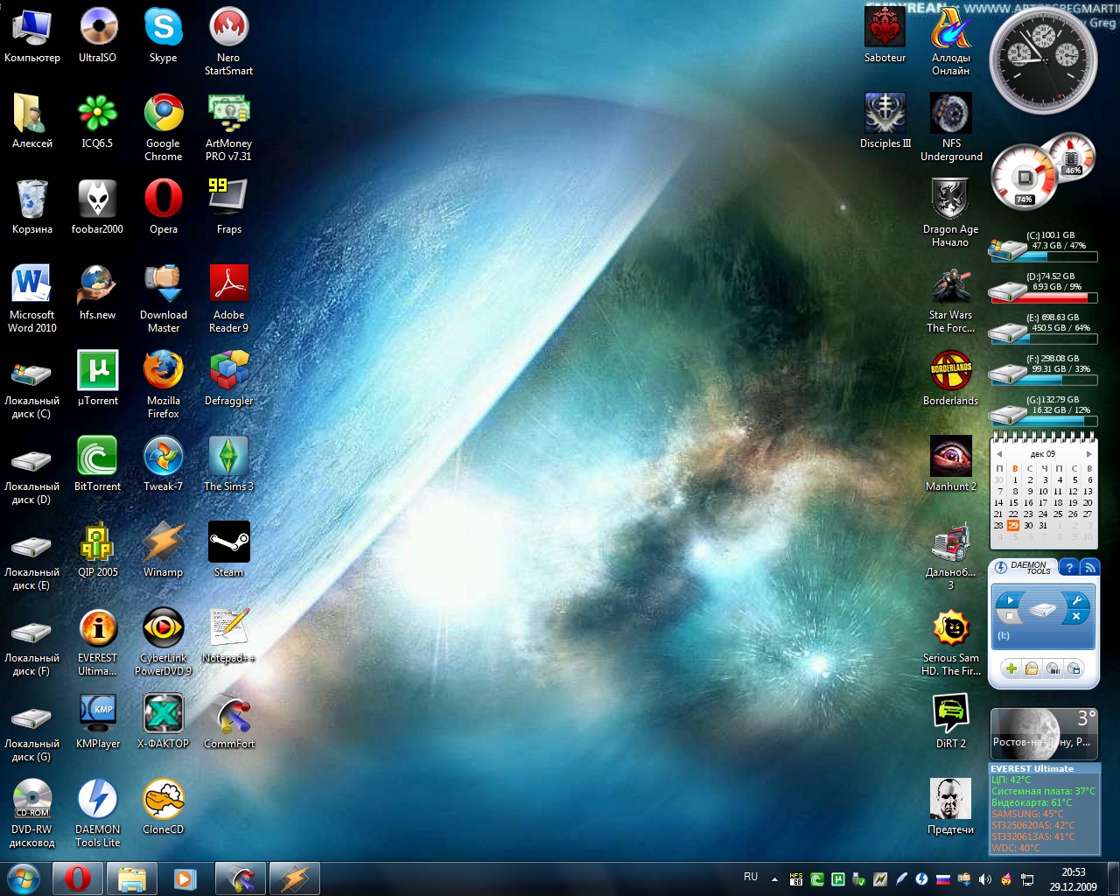Select Google Chrome desktop icon
Screen dimensions: 1120x896
164,127
